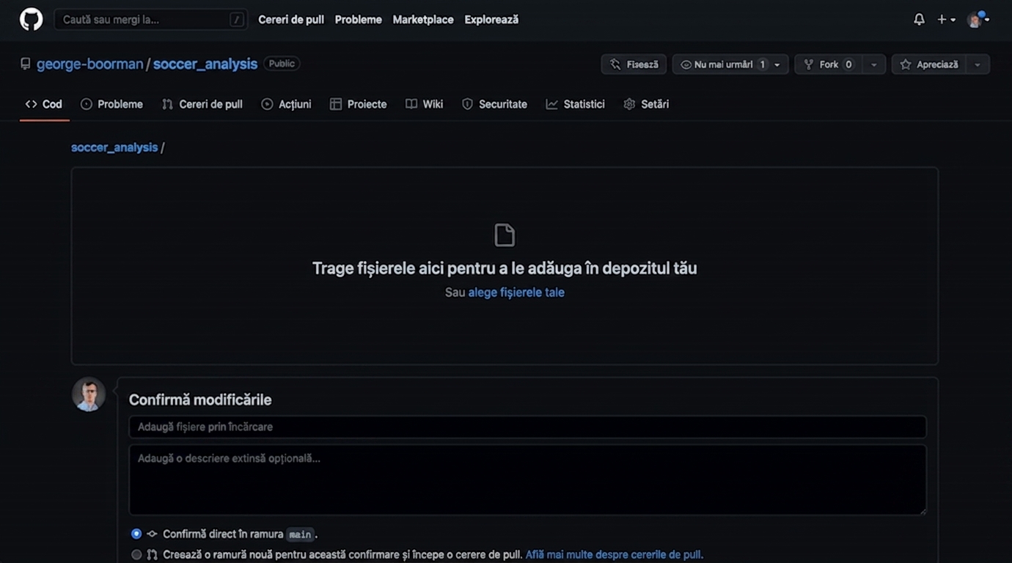Expand the Fork options arrow

coord(873,65)
